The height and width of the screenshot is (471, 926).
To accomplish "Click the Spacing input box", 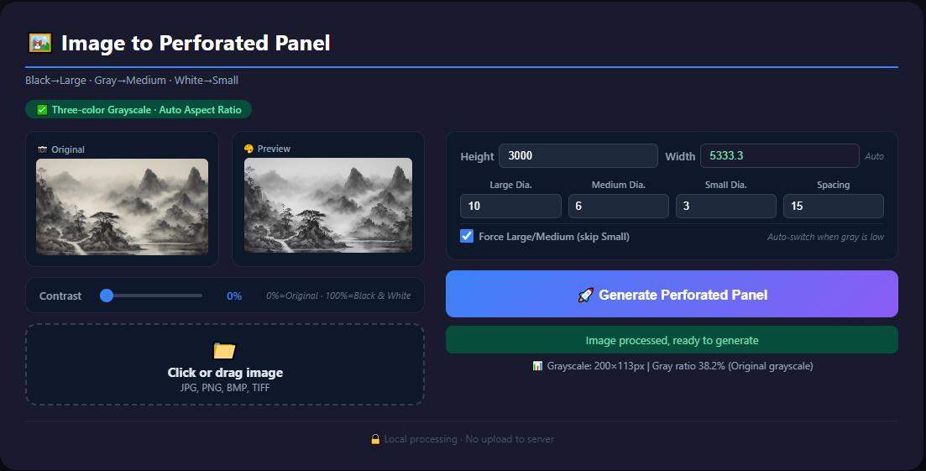I will [834, 206].
